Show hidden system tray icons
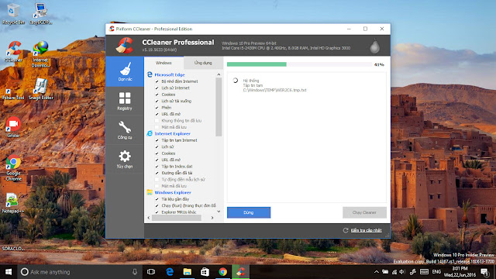The height and width of the screenshot is (279, 496). tap(376, 272)
